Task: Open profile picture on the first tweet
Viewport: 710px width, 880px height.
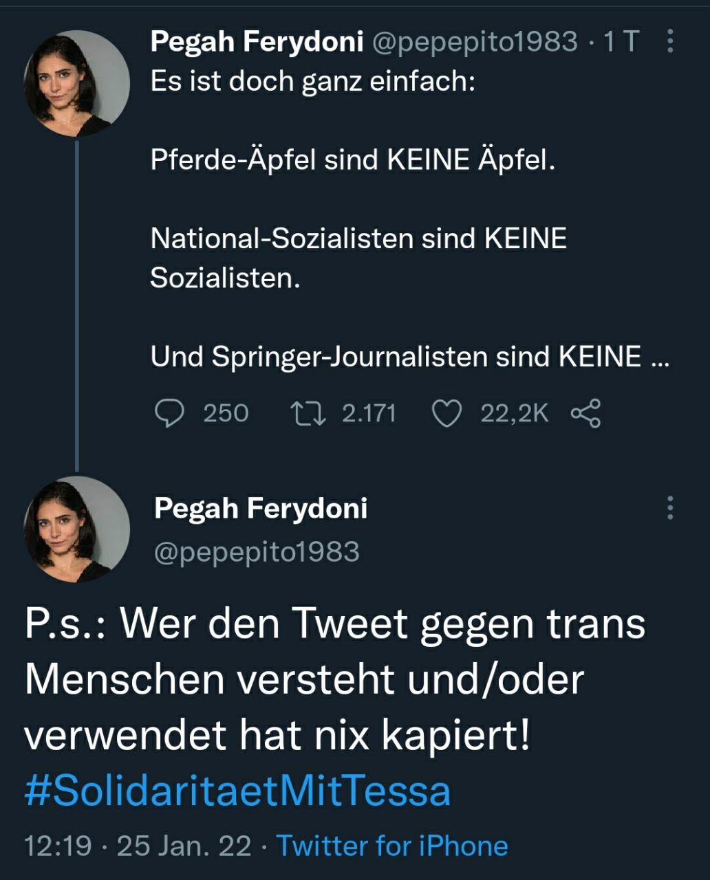Action: [76, 83]
